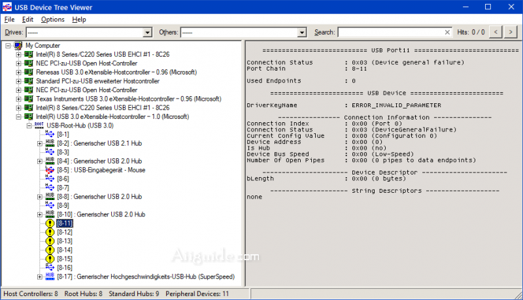The height and width of the screenshot is (300, 523).
Task: Click the yellow warning icon for [8-12]
Action: coord(50,232)
